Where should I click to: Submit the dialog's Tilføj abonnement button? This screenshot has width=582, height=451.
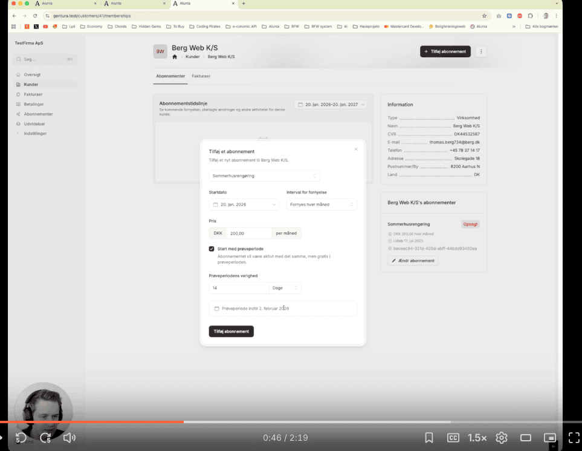click(231, 331)
